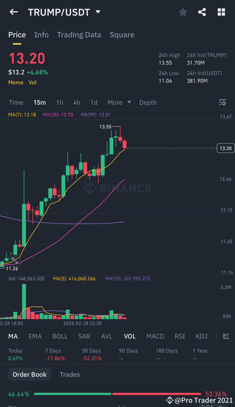Image resolution: width=235 pixels, height=407 pixels.
Task: Add TRUMP/USDT to favorites via star icon
Action: (x=183, y=12)
